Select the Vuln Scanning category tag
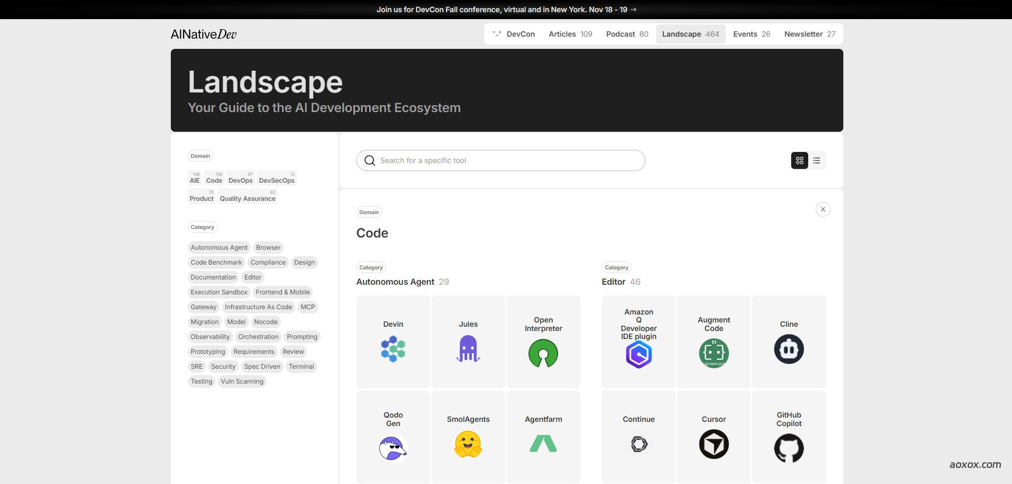1012x484 pixels. (x=242, y=381)
